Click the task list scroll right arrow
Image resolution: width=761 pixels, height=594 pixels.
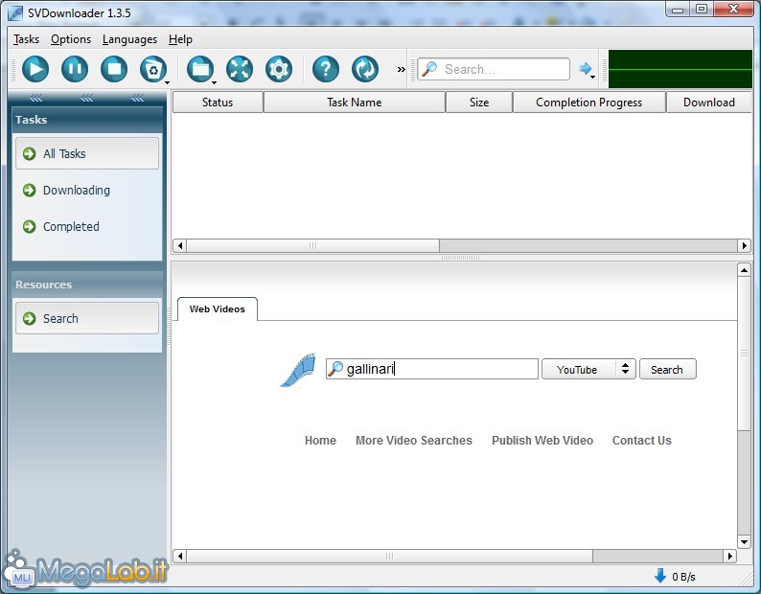point(744,245)
